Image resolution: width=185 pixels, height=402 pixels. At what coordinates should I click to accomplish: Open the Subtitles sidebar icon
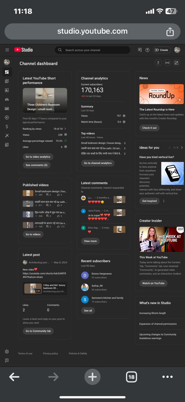point(7,108)
